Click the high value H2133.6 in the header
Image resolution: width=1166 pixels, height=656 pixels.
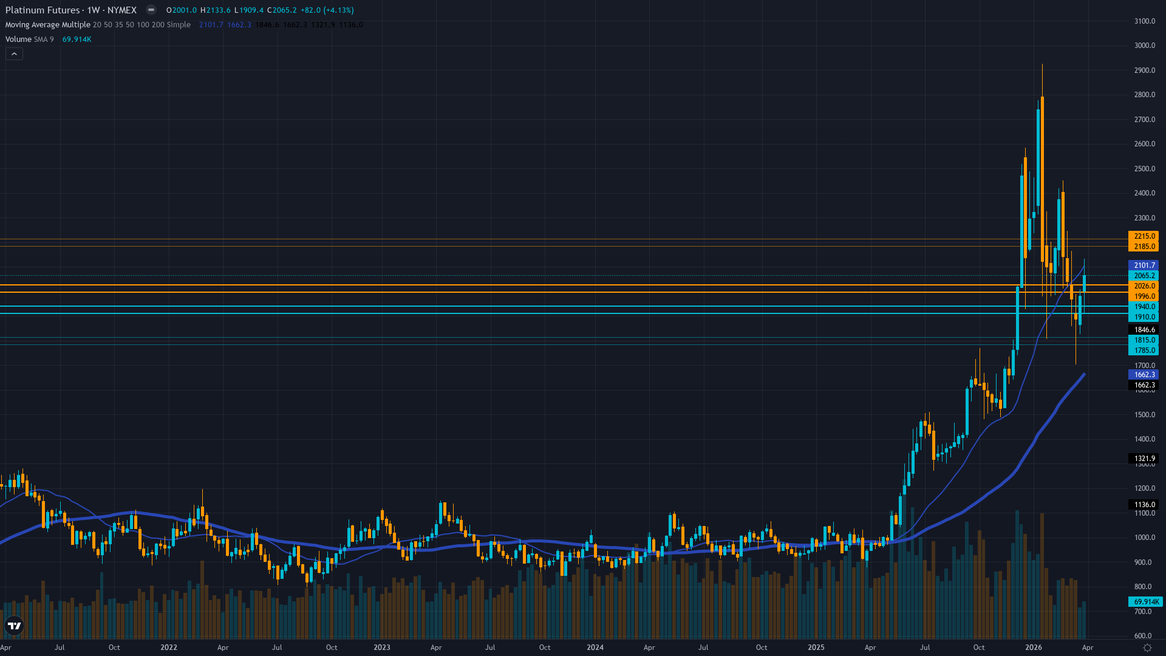coord(216,10)
